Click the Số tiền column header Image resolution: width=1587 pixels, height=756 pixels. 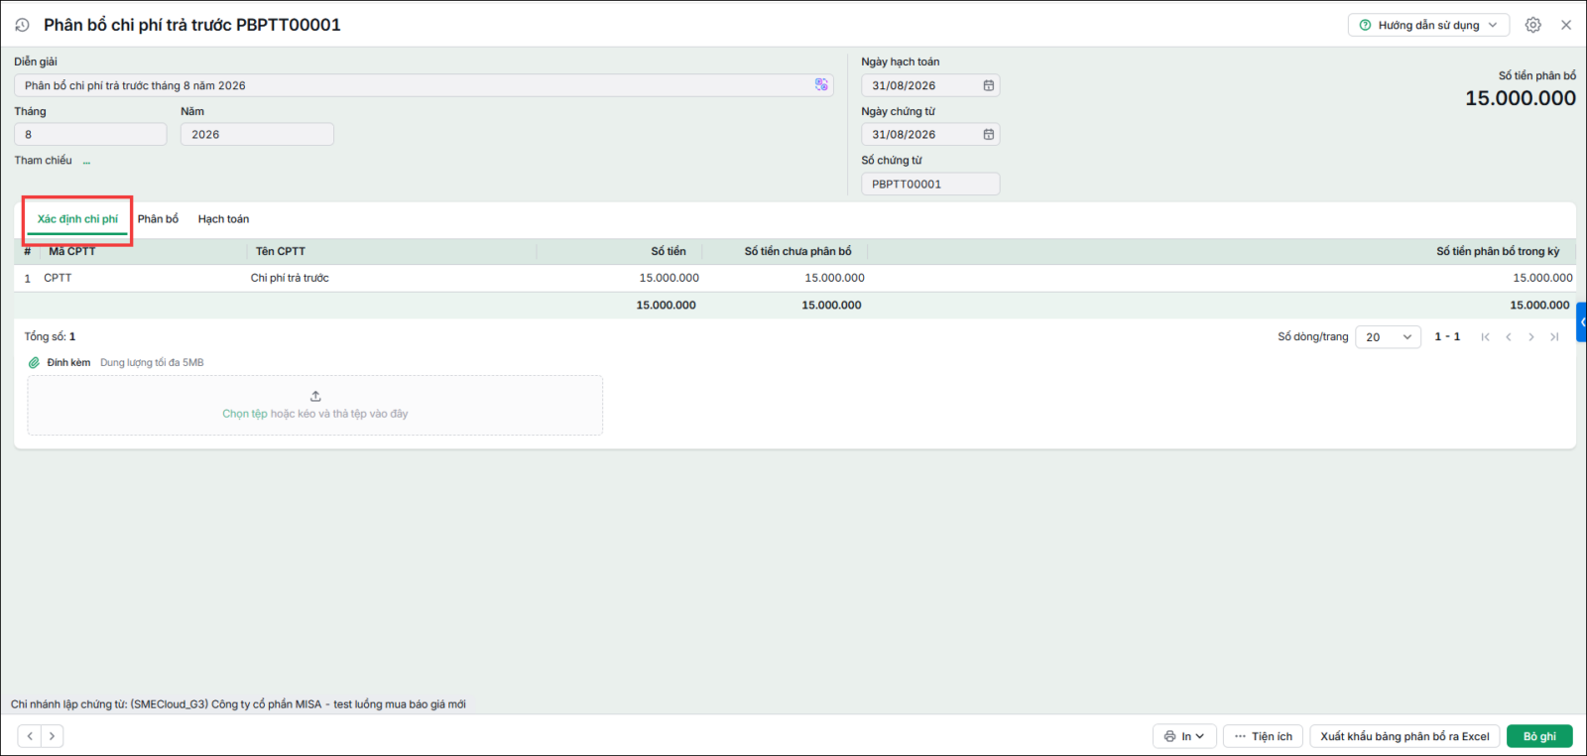pos(668,251)
